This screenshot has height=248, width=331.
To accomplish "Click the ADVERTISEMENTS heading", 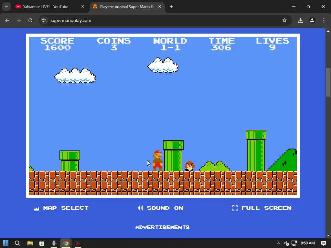I will pyautogui.click(x=163, y=227).
